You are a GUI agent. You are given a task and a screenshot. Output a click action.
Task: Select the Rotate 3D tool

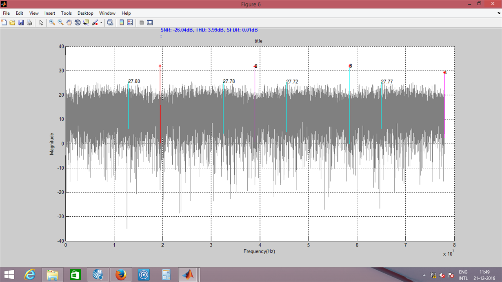[78, 23]
